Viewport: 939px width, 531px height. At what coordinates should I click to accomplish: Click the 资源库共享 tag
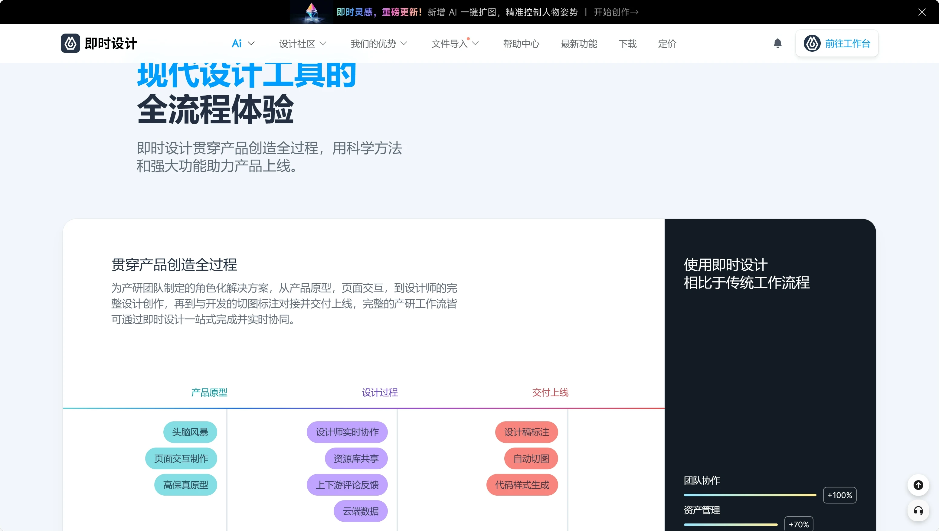pos(356,458)
